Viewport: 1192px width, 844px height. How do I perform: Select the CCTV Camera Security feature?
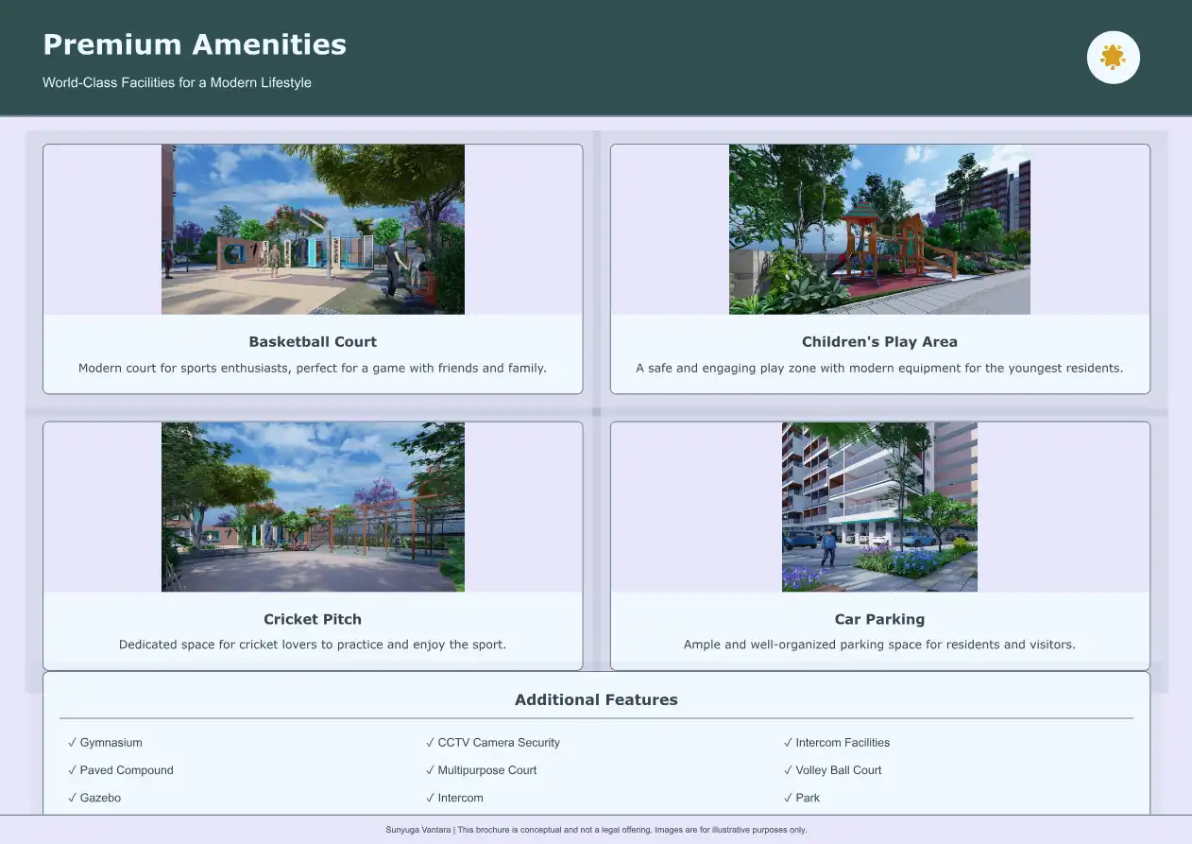(x=493, y=743)
